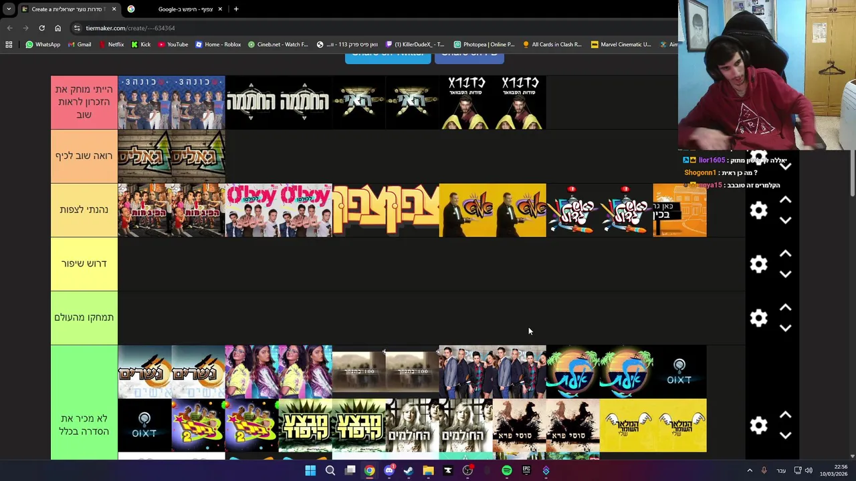The width and height of the screenshot is (856, 481).
Task: Open Spotify from the taskbar
Action: 507,471
